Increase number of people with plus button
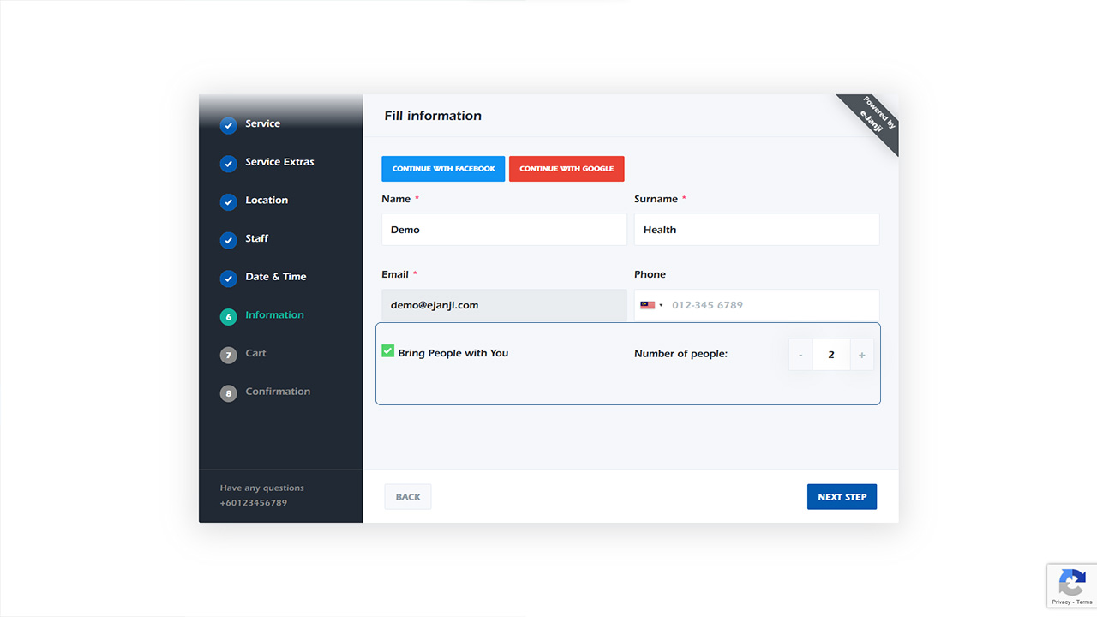The height and width of the screenshot is (617, 1097). click(861, 355)
